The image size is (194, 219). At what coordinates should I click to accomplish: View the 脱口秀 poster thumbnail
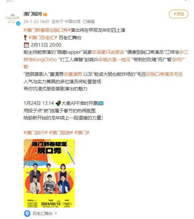pyautogui.click(x=49, y=173)
